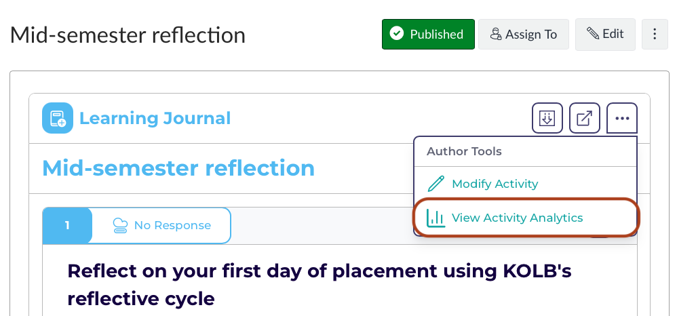Click the pencil icon beside Modify Activity

click(x=436, y=184)
